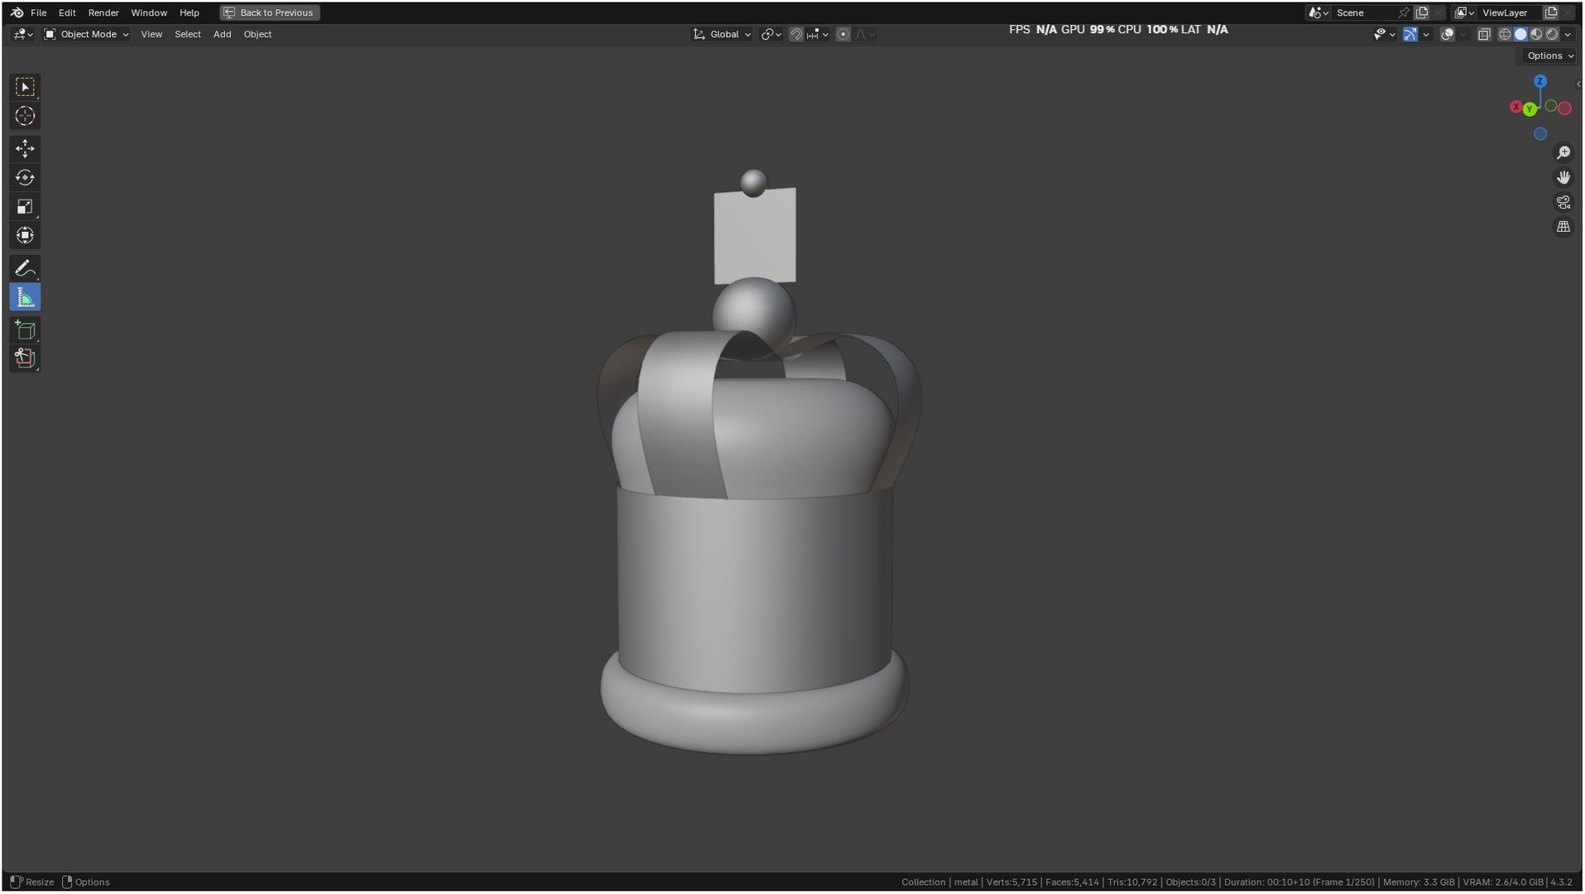1585x894 pixels.
Task: Click the hand Move View icon
Action: click(1563, 177)
